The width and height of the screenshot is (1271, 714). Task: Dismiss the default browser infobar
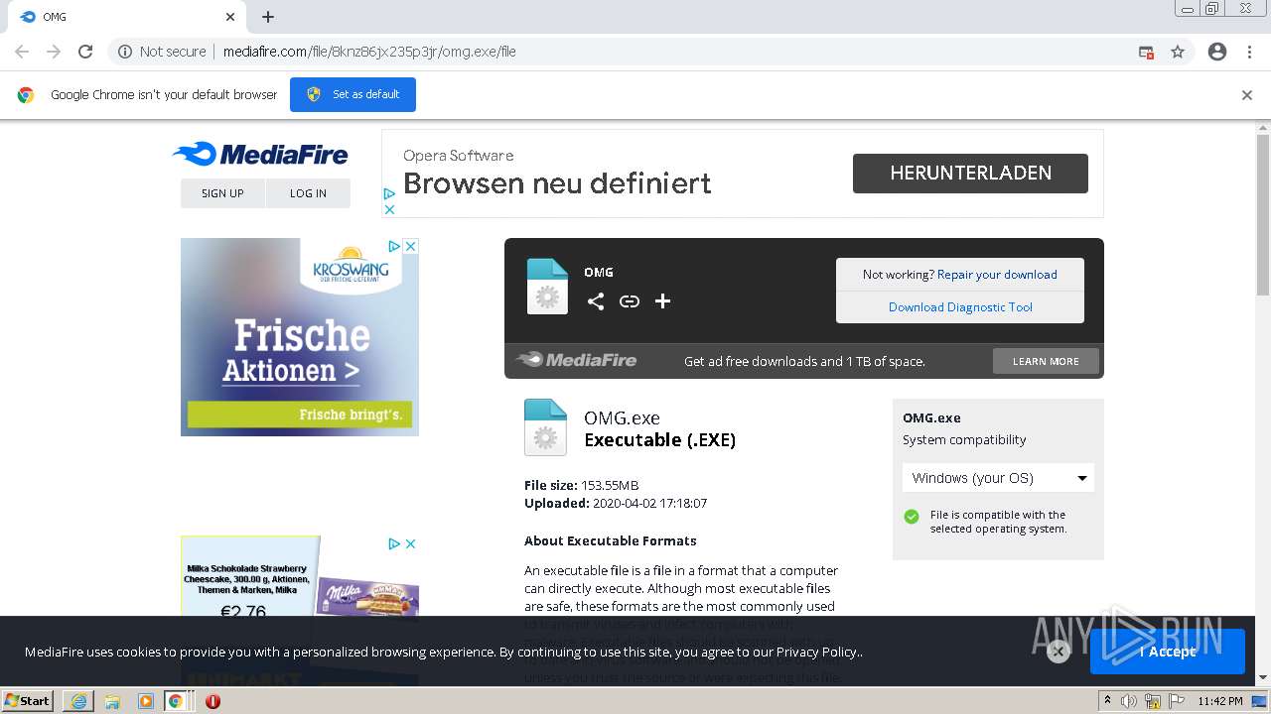click(1247, 95)
